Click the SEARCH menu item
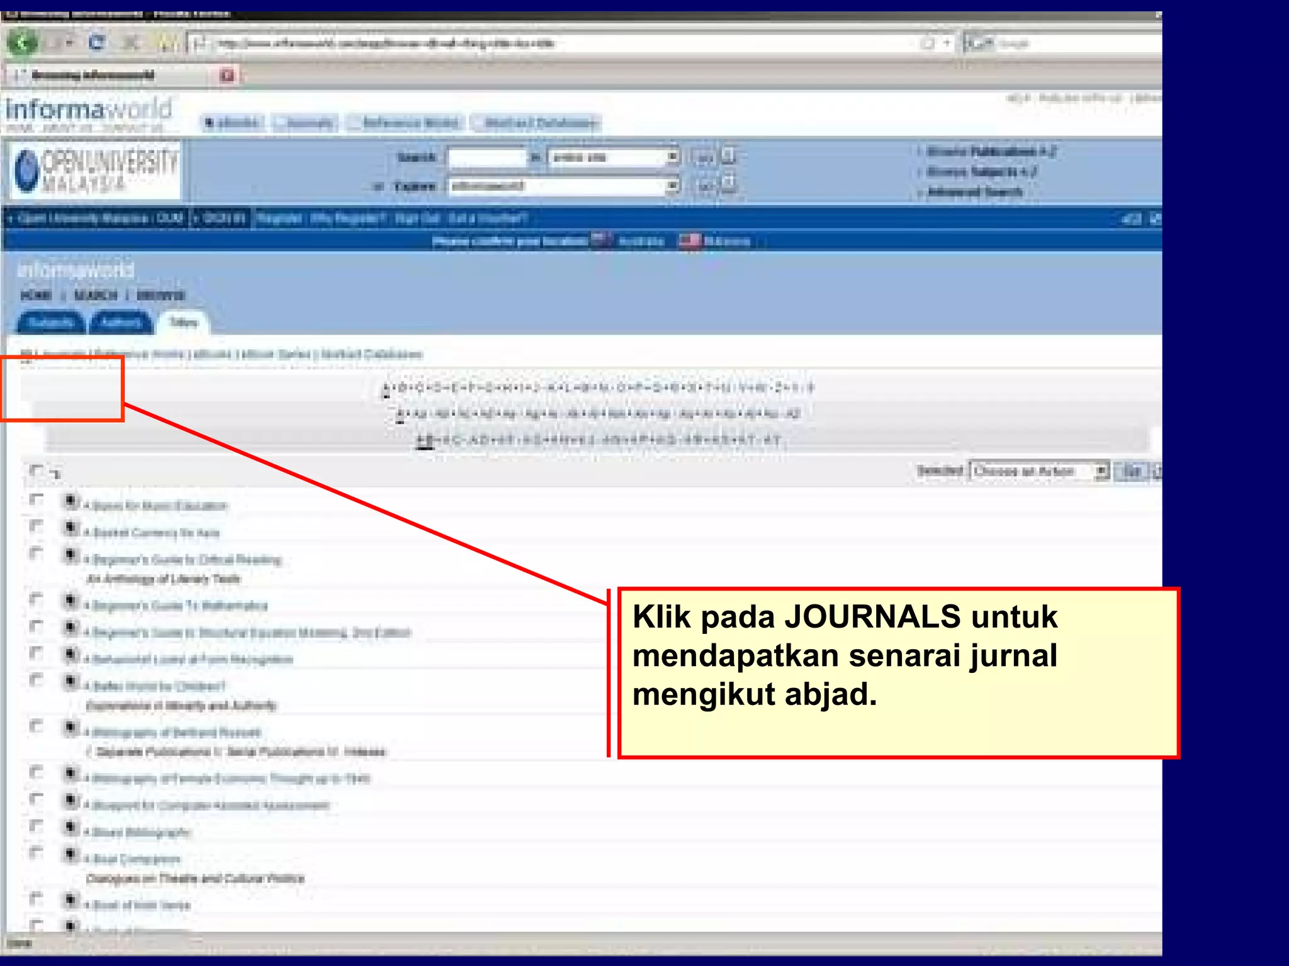 pos(95,296)
